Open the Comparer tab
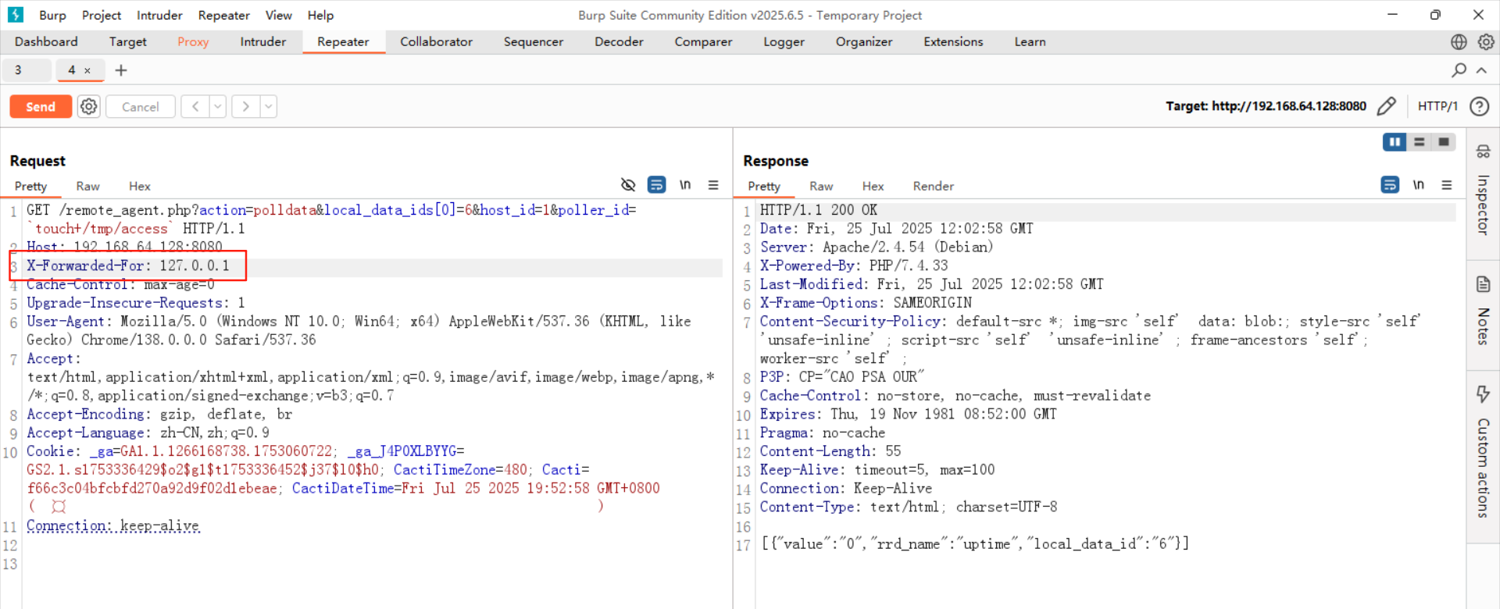The height and width of the screenshot is (609, 1500). coord(704,42)
